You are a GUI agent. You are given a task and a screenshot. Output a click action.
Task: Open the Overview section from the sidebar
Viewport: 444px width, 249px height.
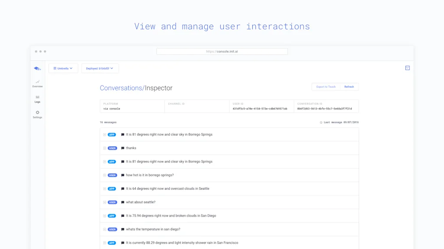tap(37, 83)
